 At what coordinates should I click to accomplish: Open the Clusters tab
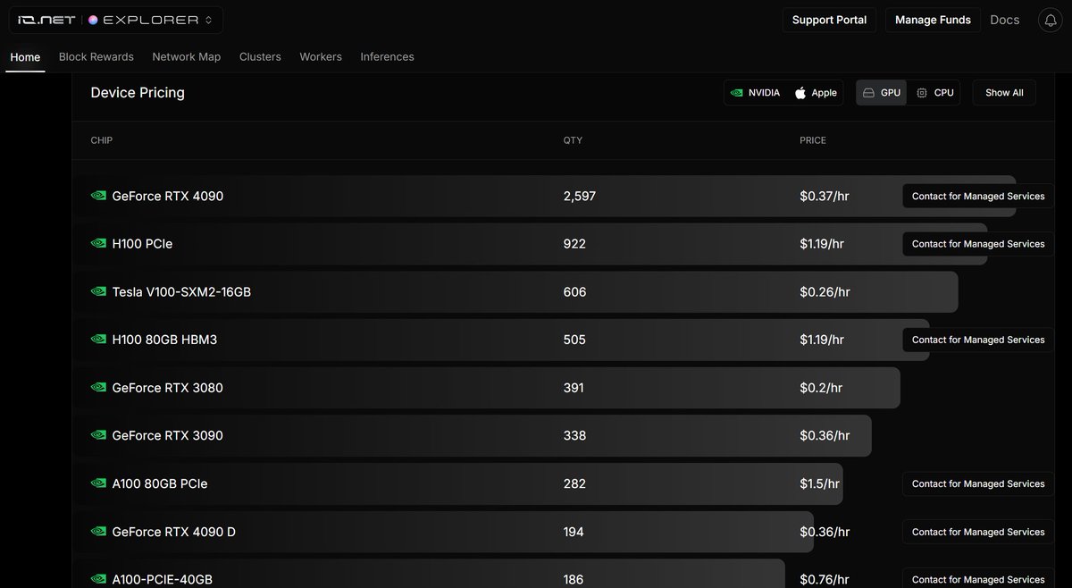(x=260, y=56)
